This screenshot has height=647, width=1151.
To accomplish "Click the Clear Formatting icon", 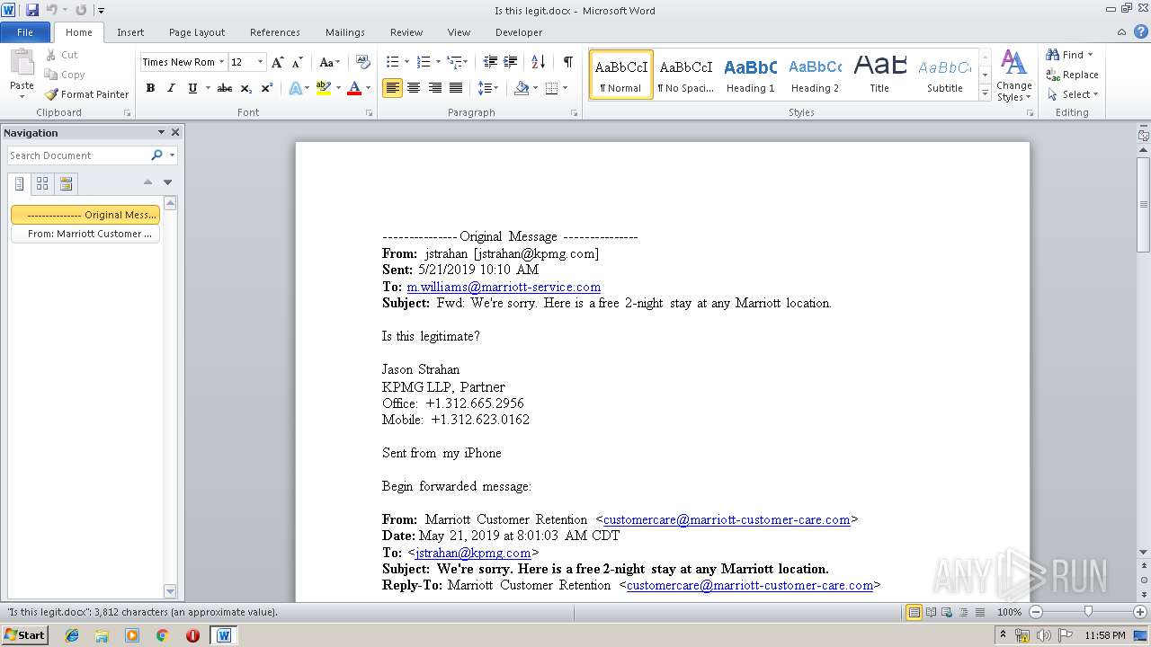I will 363,62.
